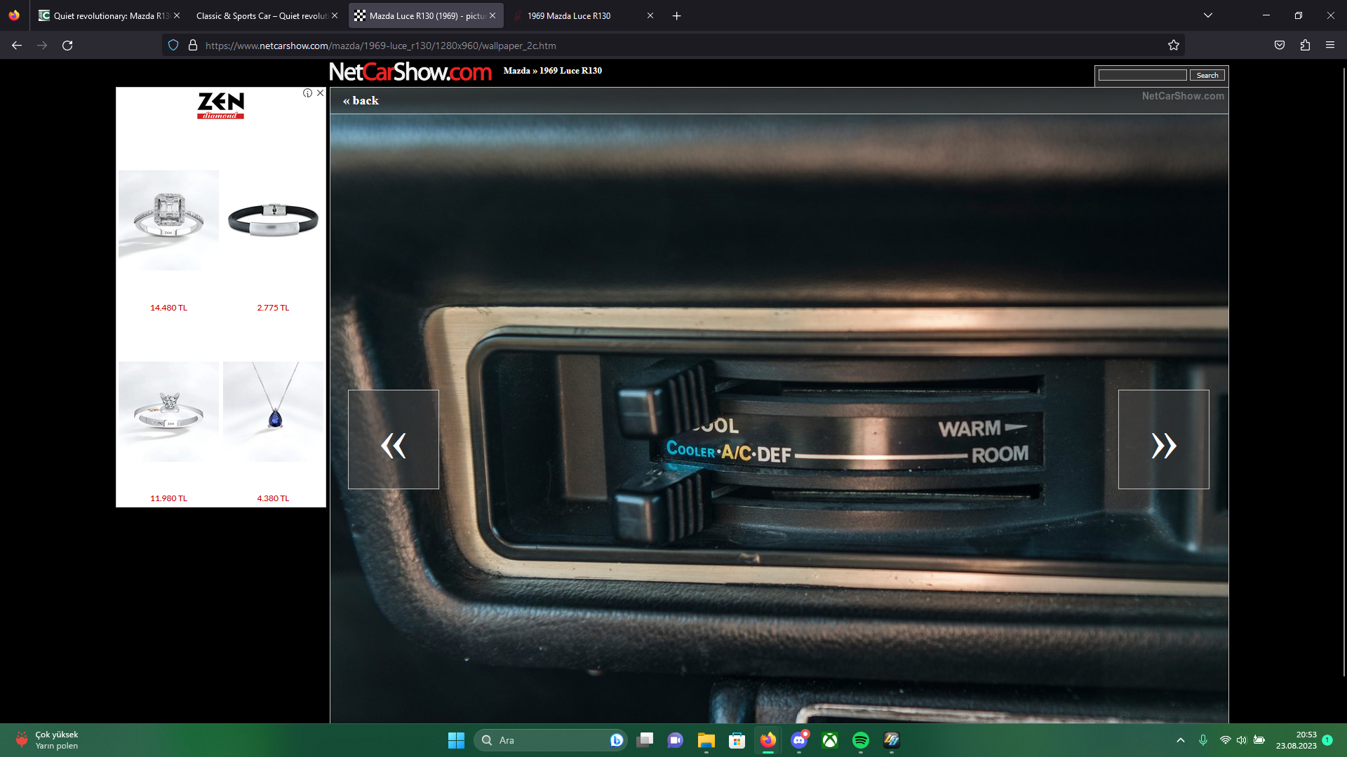This screenshot has height=757, width=1347.
Task: Close the Zen diamond advertisement
Action: [x=321, y=93]
